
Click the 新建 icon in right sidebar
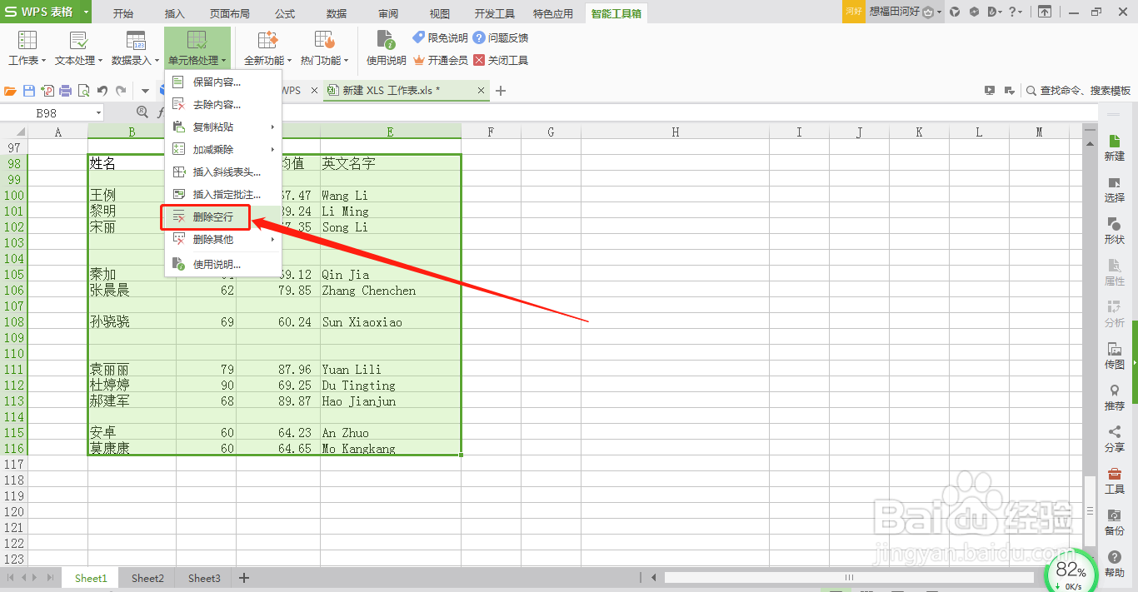pyautogui.click(x=1115, y=148)
